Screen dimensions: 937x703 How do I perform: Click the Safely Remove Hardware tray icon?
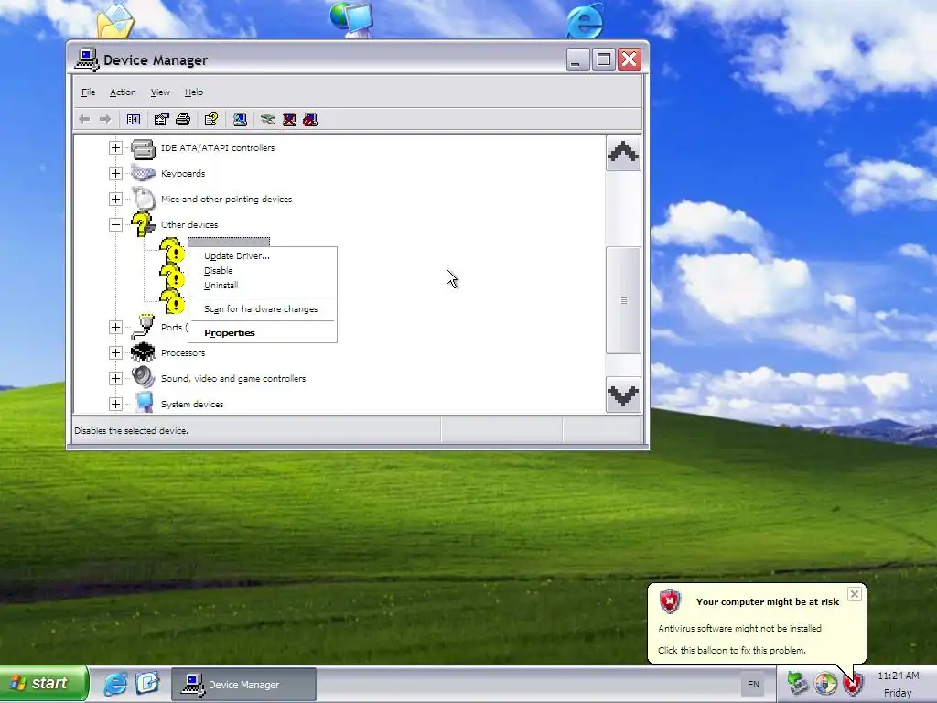tap(797, 683)
